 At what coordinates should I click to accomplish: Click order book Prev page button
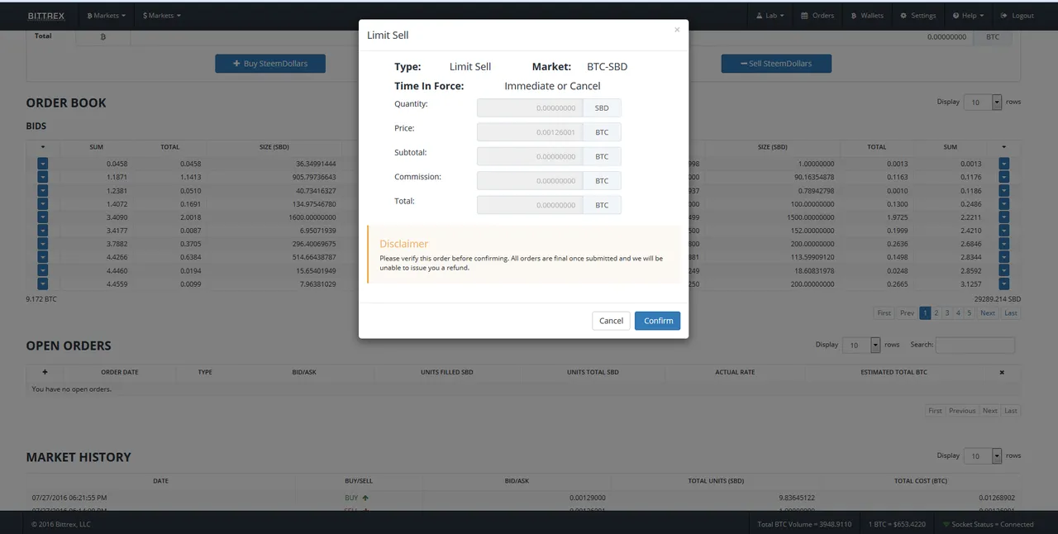tap(907, 313)
